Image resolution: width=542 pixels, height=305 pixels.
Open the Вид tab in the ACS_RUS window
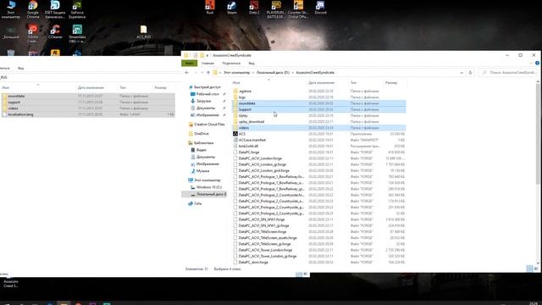click(20, 68)
